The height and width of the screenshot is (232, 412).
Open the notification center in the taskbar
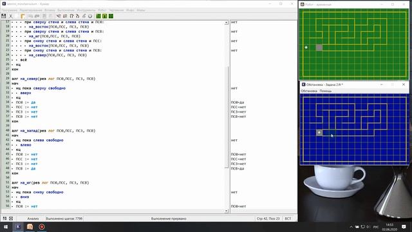[x=404, y=227]
